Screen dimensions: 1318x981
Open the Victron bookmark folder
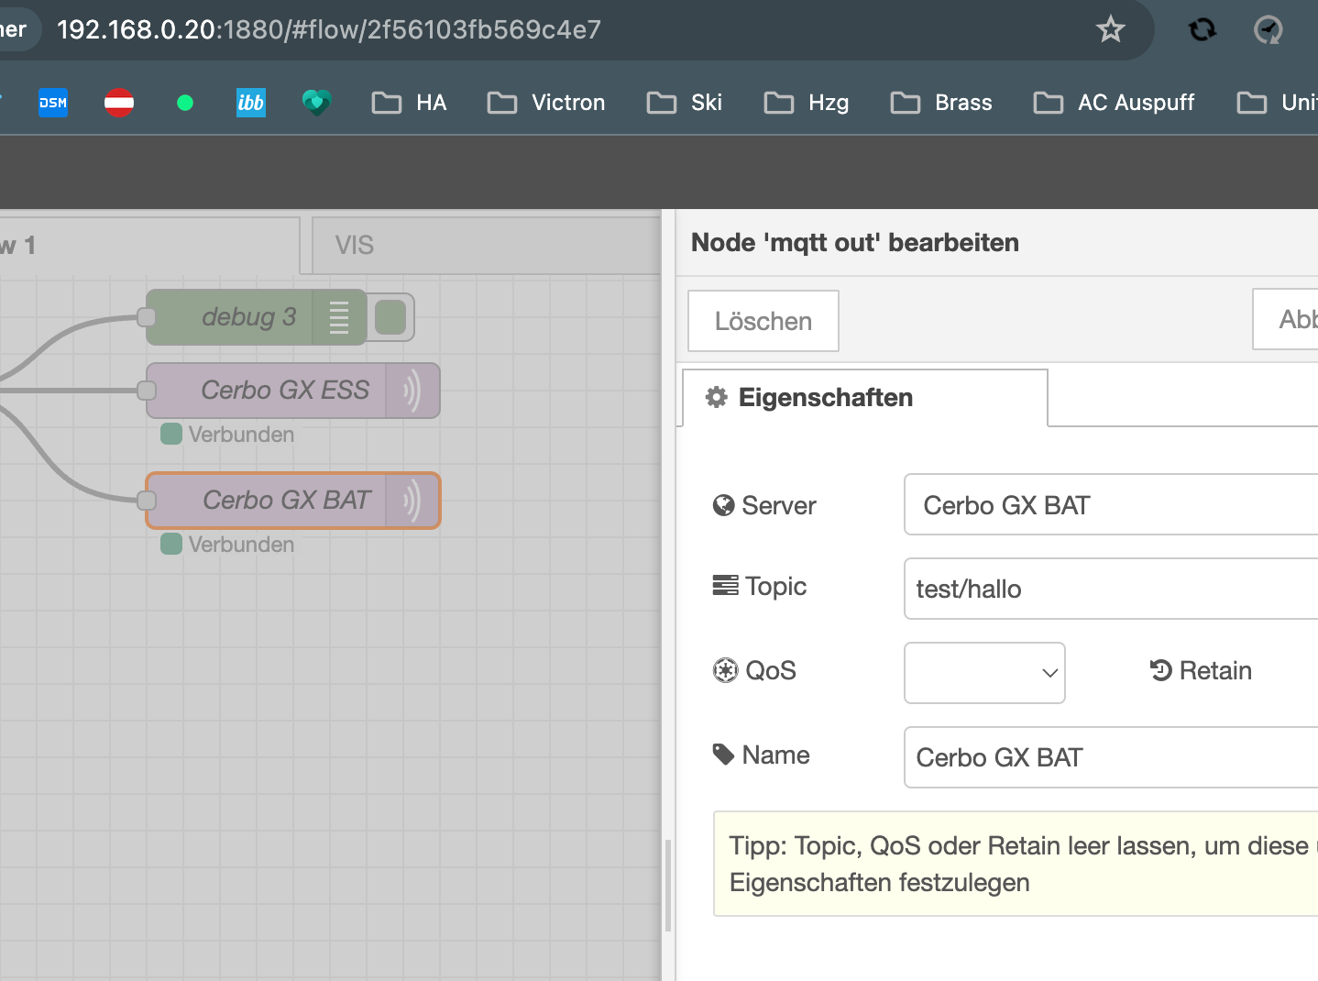click(546, 103)
